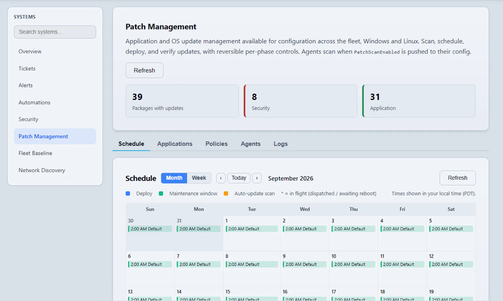The height and width of the screenshot is (301, 503).
Task: Open Overview in the Systems sidebar
Action: (x=55, y=52)
